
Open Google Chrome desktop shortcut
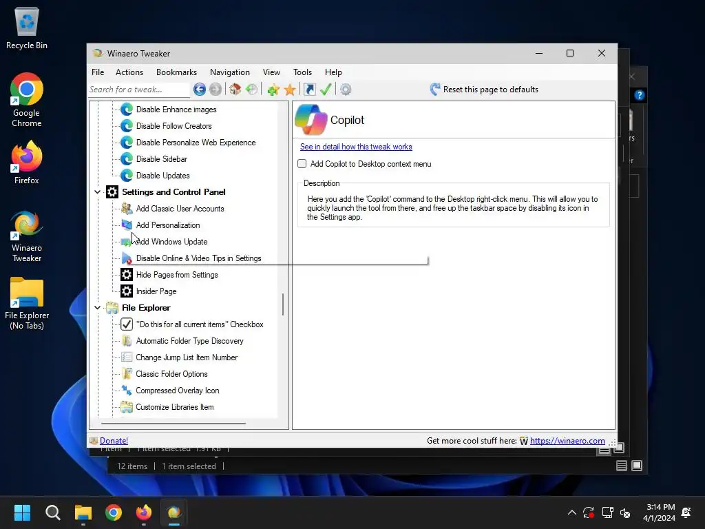pos(27,100)
